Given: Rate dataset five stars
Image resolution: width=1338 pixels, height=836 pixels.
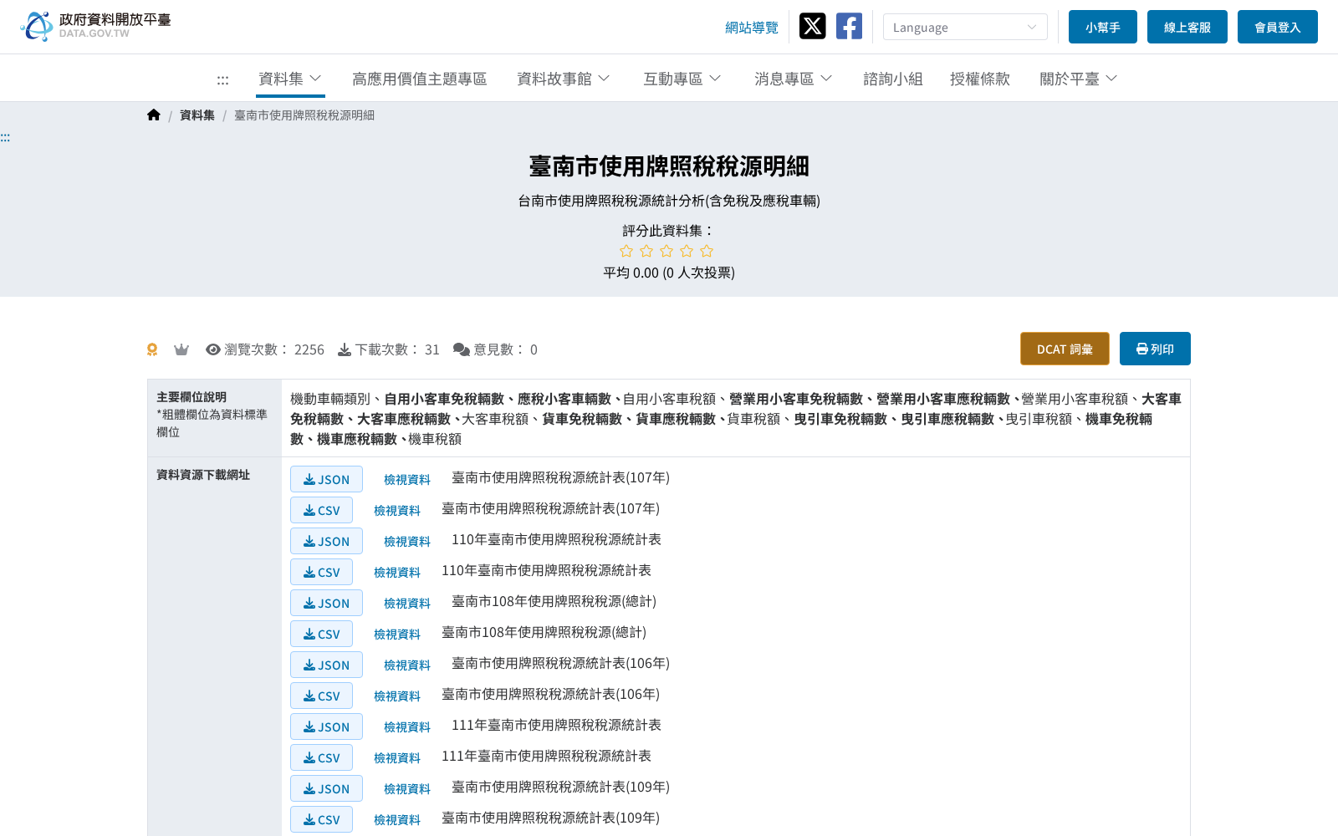Looking at the screenshot, I should click(707, 251).
